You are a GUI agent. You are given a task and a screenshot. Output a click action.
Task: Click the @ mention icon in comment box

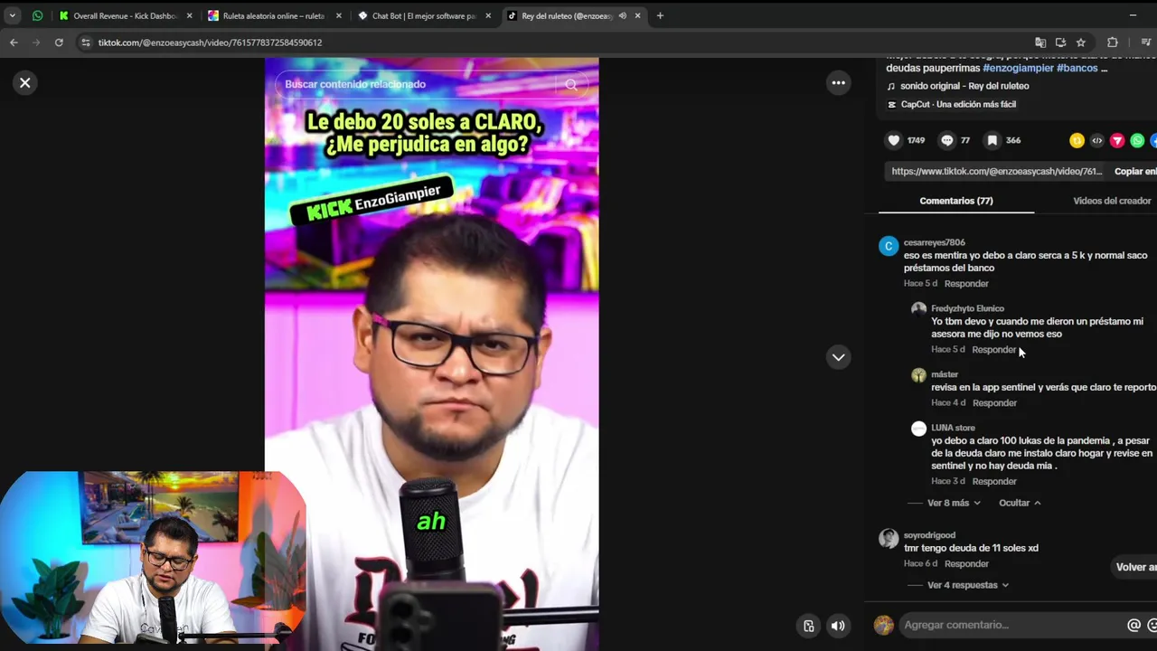coord(1133,625)
